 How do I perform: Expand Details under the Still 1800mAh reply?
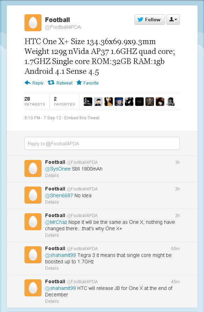tap(52, 176)
